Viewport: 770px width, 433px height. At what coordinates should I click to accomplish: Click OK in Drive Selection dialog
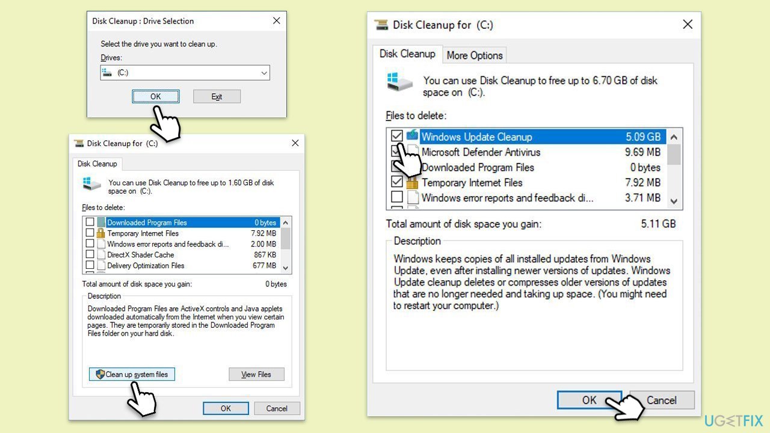point(156,96)
